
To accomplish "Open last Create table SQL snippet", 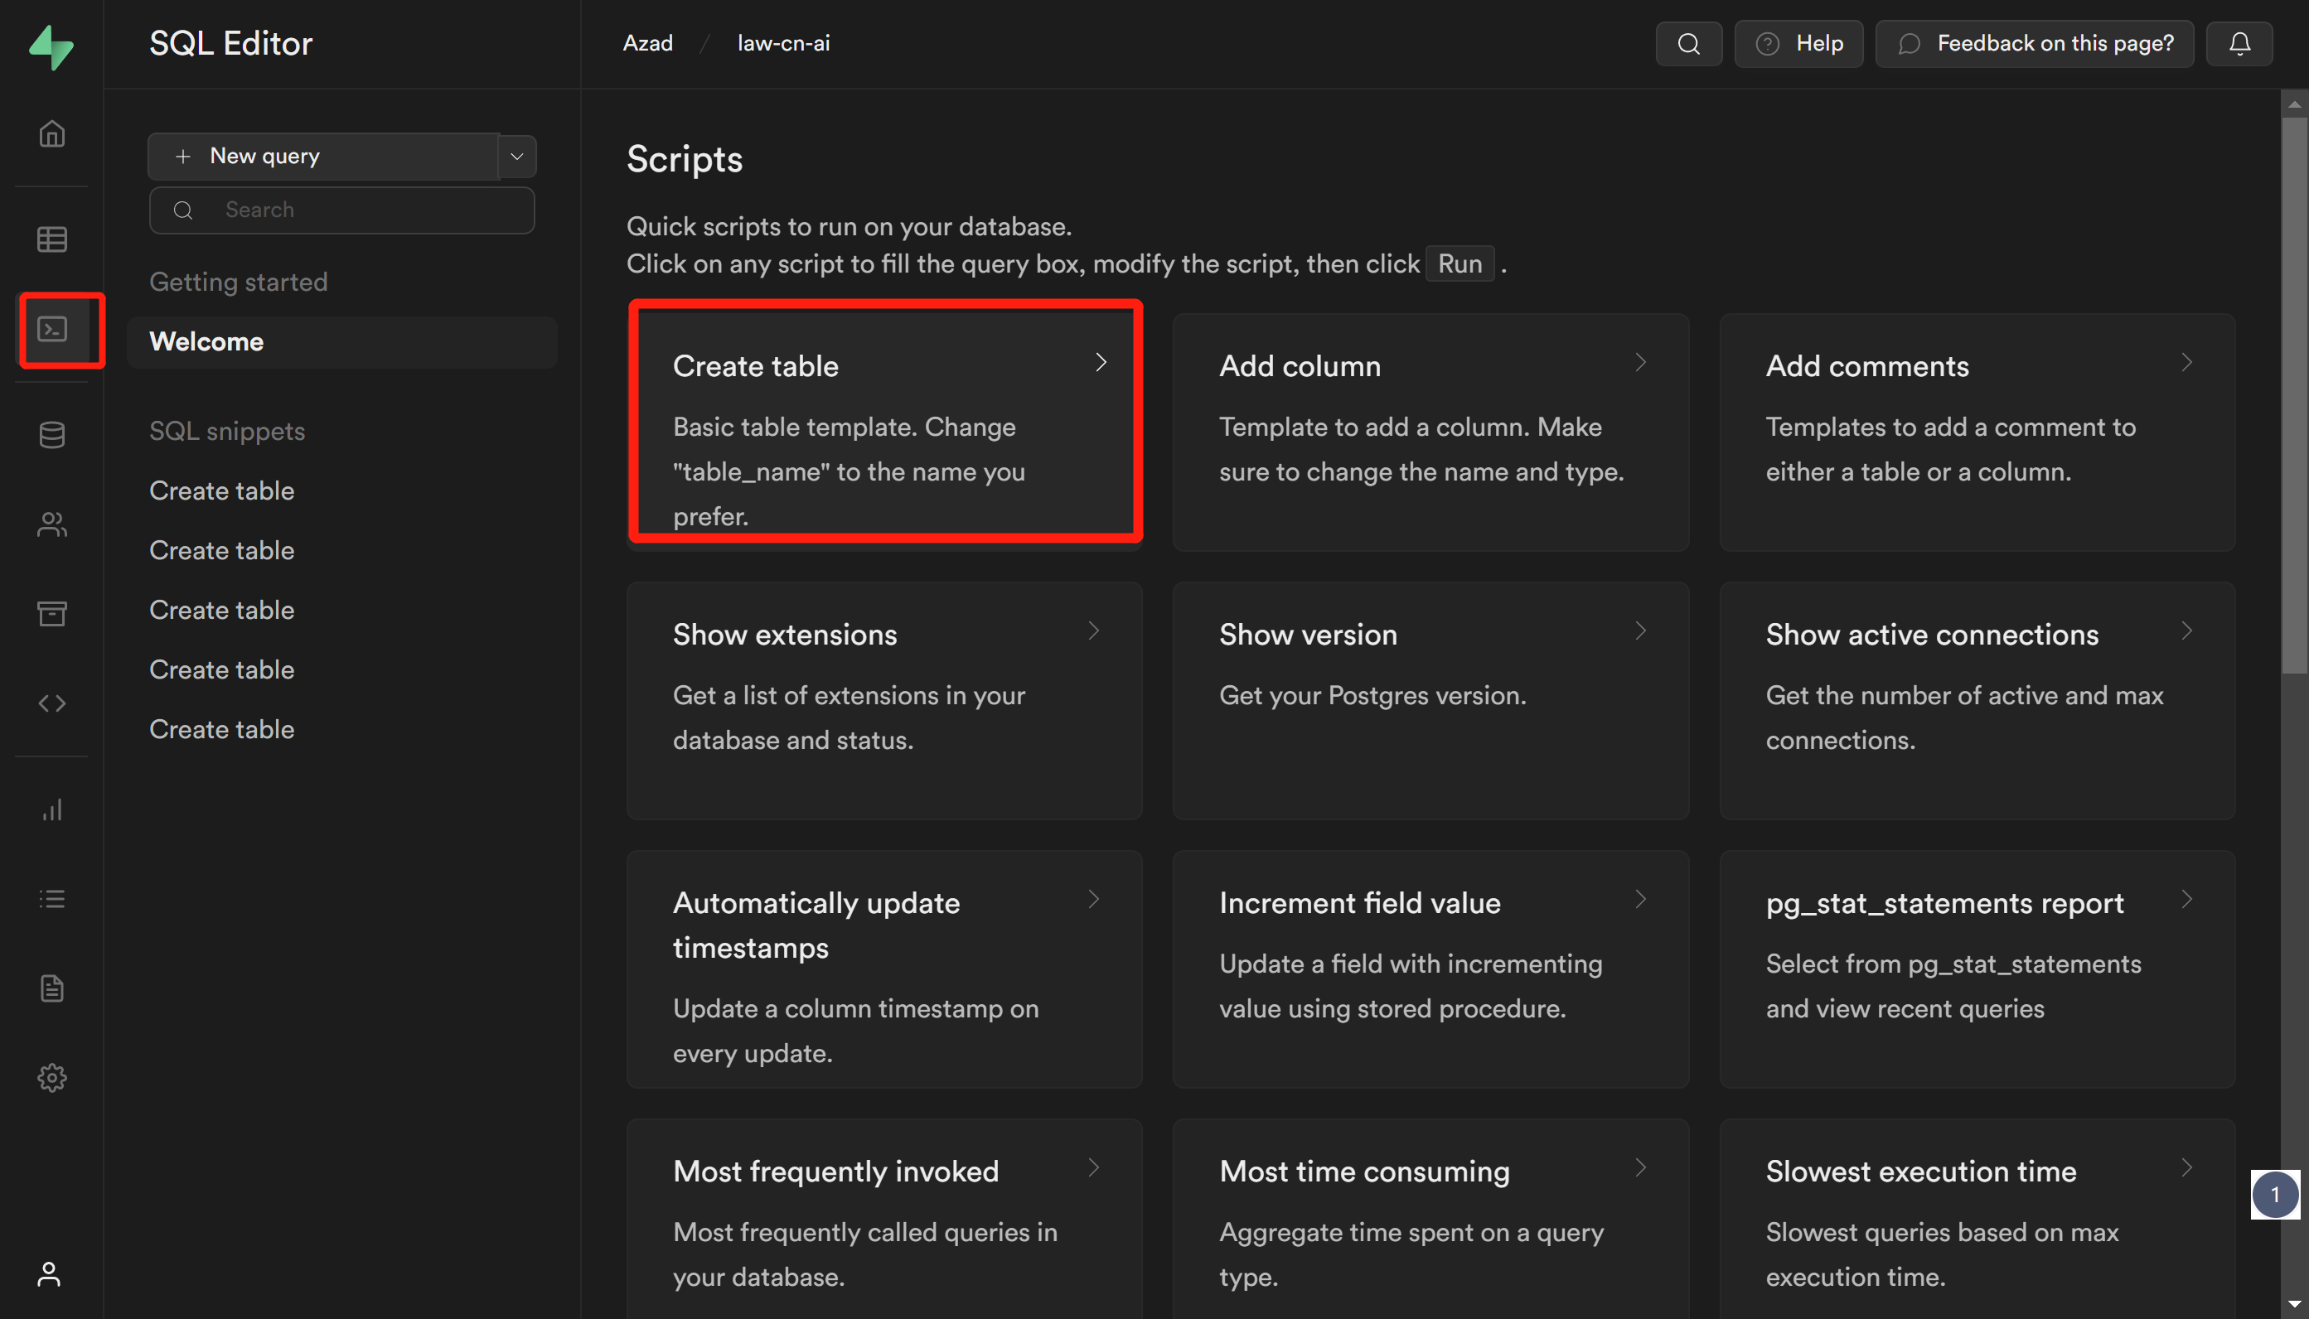I will point(222,729).
